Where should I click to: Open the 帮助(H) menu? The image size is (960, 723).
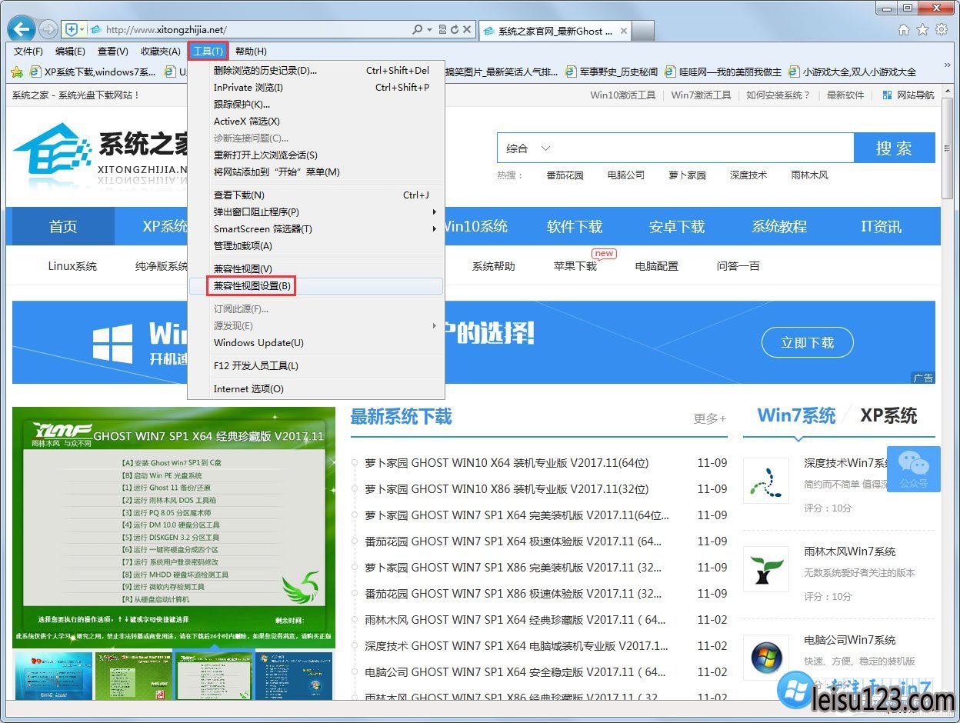(251, 51)
